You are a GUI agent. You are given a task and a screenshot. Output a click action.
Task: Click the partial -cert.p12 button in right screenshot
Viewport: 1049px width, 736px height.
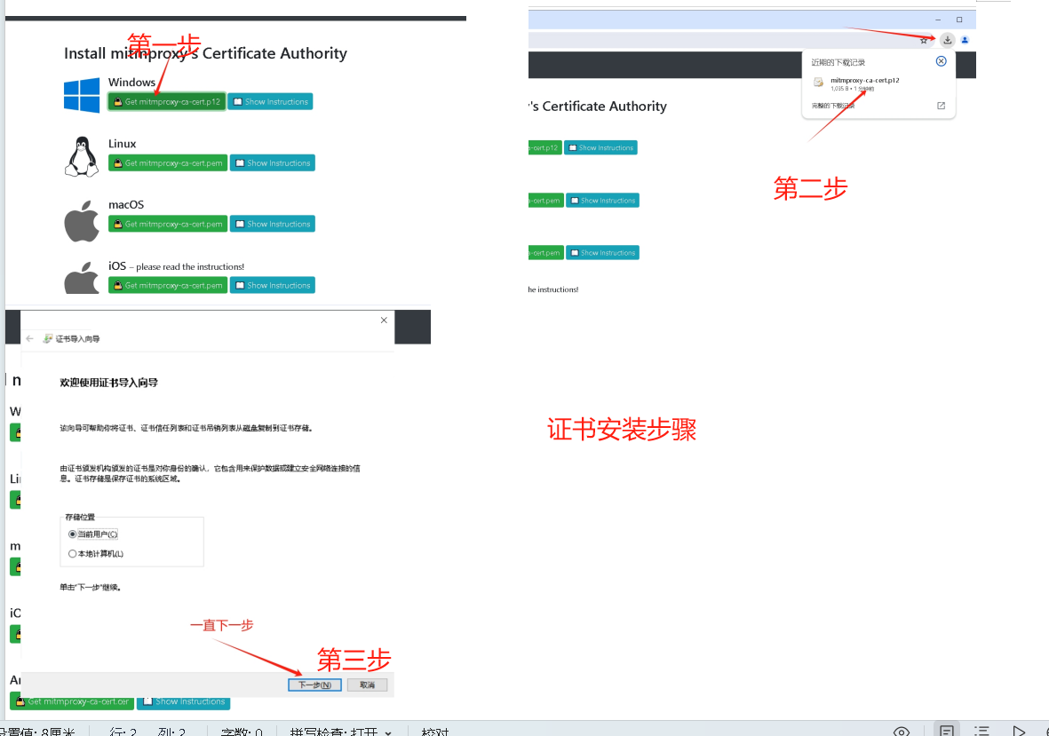pyautogui.click(x=544, y=147)
